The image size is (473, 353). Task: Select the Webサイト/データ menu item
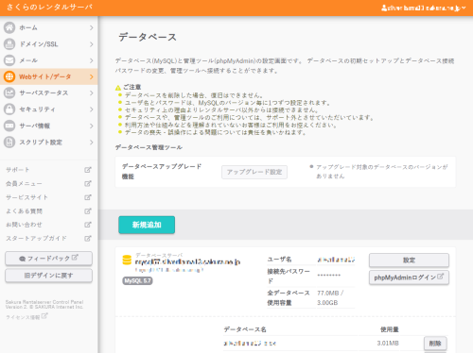coord(49,76)
